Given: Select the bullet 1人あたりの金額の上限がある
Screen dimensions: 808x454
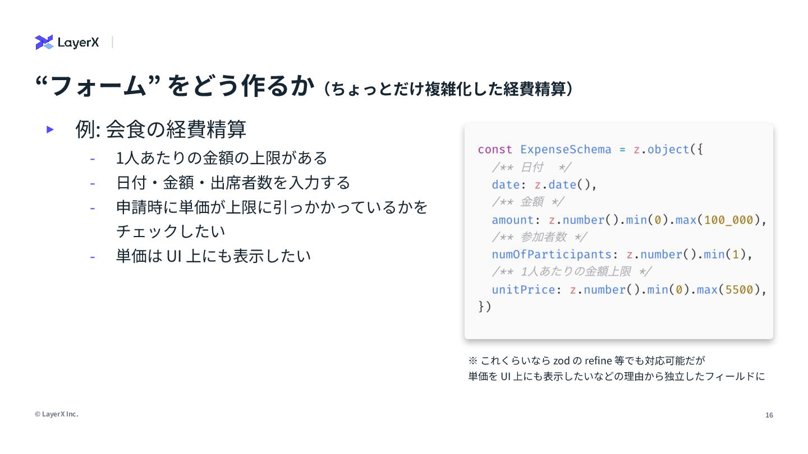Looking at the screenshot, I should click(x=222, y=158).
